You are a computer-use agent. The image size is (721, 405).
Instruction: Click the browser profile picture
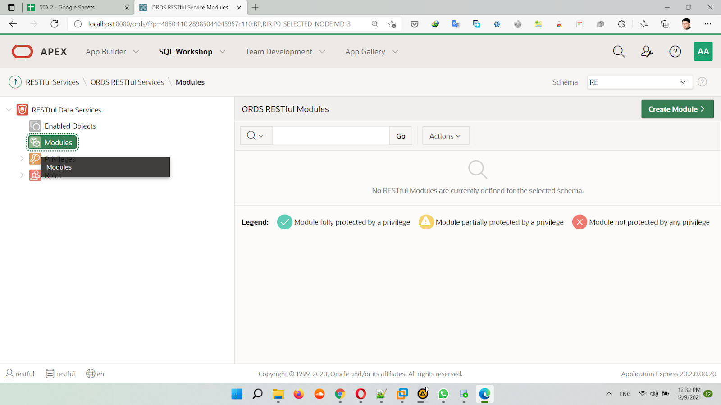686,24
